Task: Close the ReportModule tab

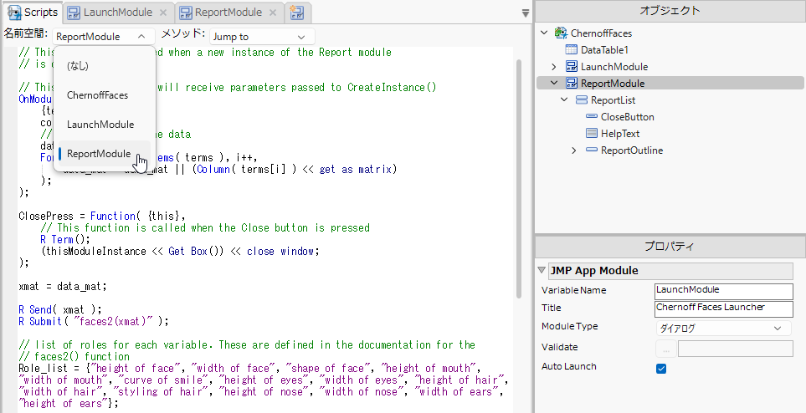Action: coord(274,13)
